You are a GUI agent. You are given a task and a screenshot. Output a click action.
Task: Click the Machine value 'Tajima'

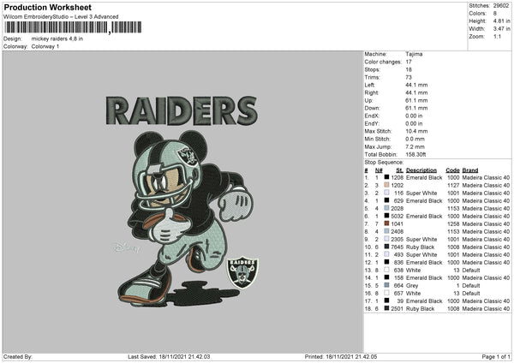tap(414, 54)
